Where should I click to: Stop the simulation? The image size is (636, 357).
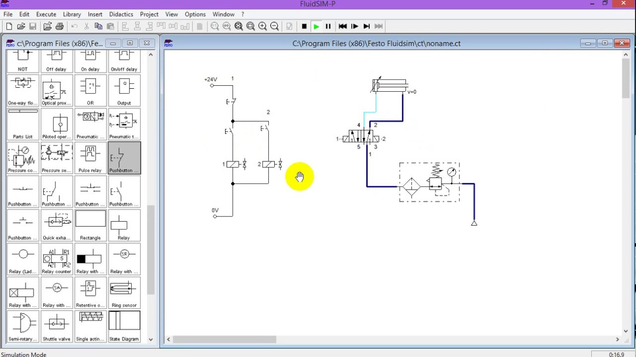click(304, 26)
